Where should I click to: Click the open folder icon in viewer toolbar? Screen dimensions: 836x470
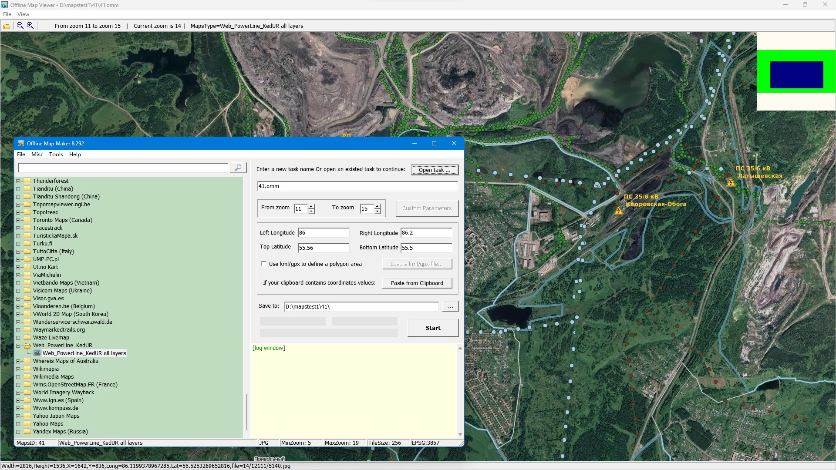coord(7,26)
